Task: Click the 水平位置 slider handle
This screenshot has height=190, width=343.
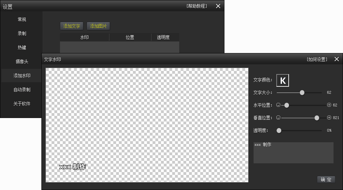Action: coord(287,105)
